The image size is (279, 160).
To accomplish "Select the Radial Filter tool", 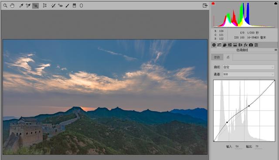I will (x=81, y=6).
